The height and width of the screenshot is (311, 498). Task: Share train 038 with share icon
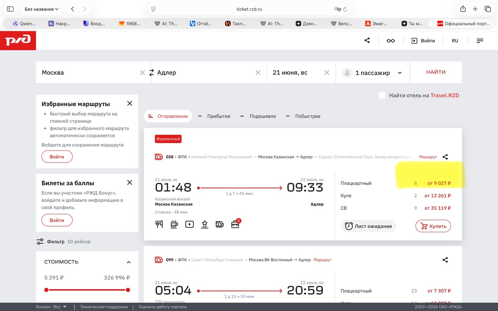(x=445, y=157)
